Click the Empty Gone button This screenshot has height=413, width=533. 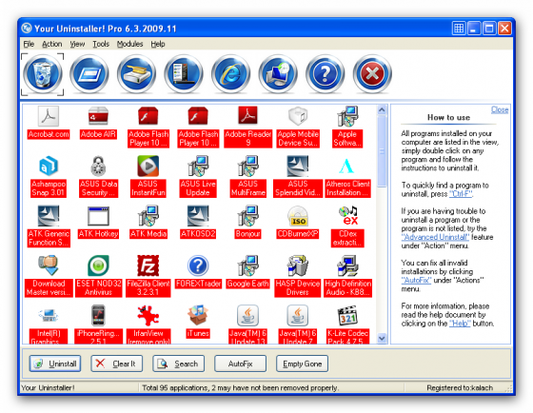point(303,364)
